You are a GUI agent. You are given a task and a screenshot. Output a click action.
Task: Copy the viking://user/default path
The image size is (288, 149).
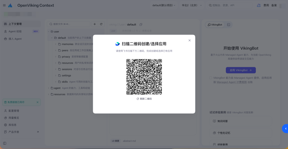[x=141, y=25]
